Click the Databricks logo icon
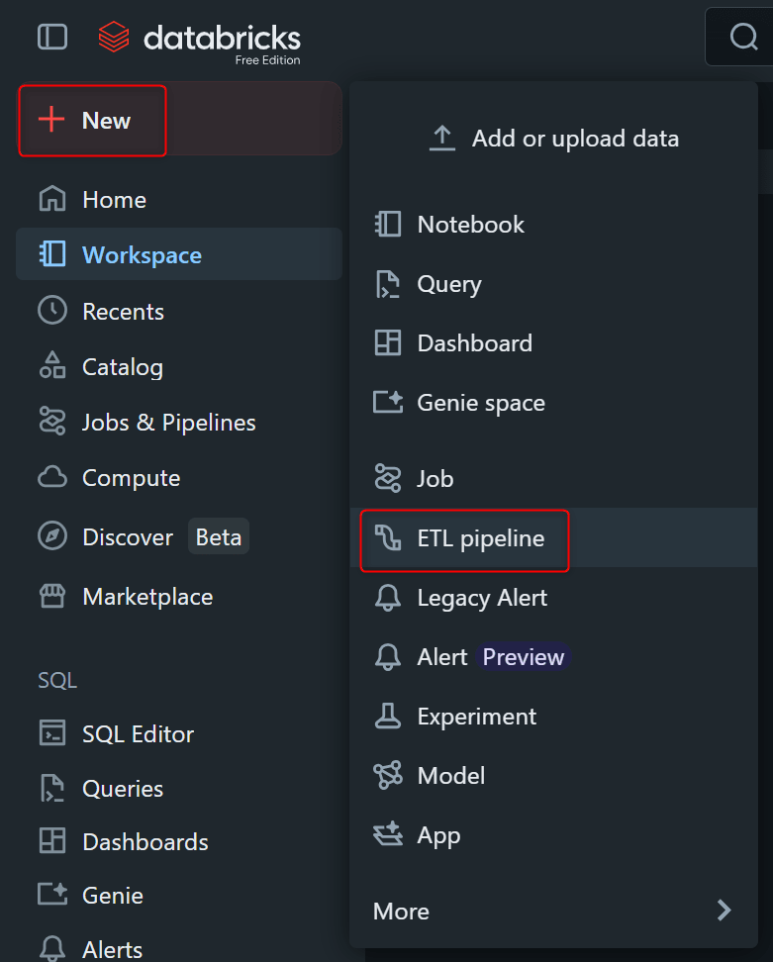Viewport: 773px width, 962px height. 114,38
